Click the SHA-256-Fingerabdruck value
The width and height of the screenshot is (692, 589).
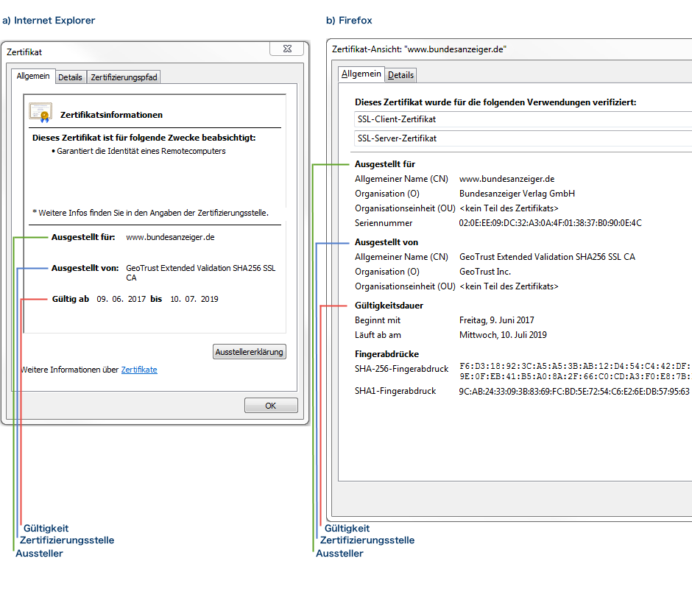tap(574, 371)
